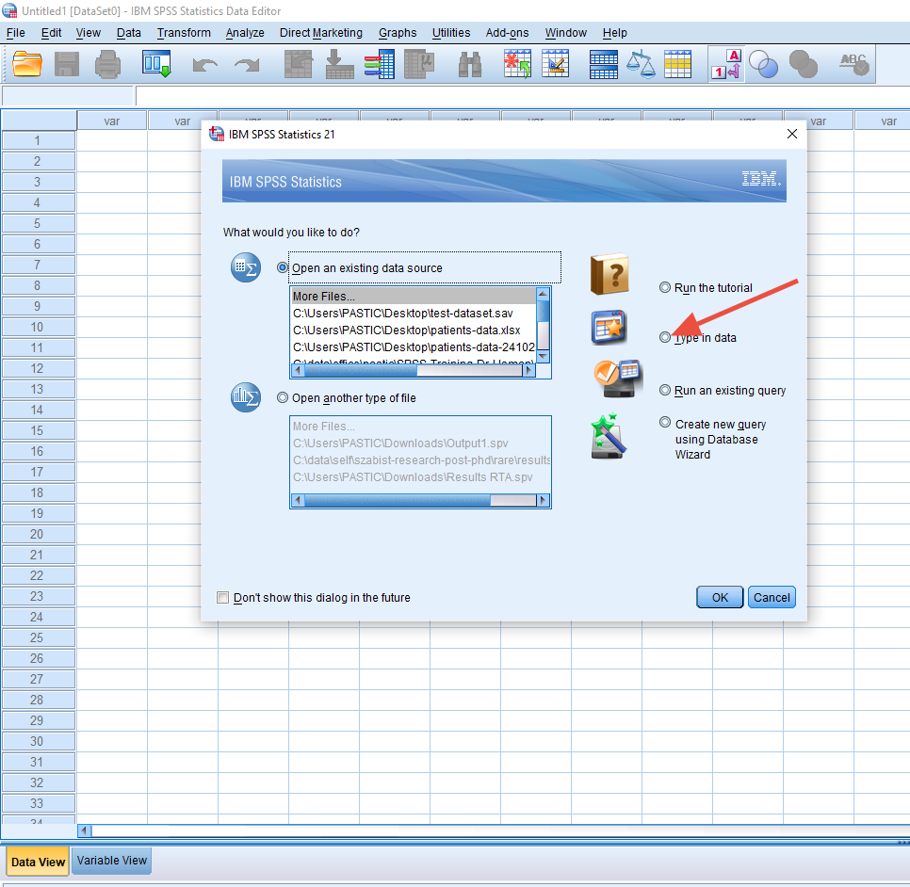Open the Graphs menu

tap(398, 33)
